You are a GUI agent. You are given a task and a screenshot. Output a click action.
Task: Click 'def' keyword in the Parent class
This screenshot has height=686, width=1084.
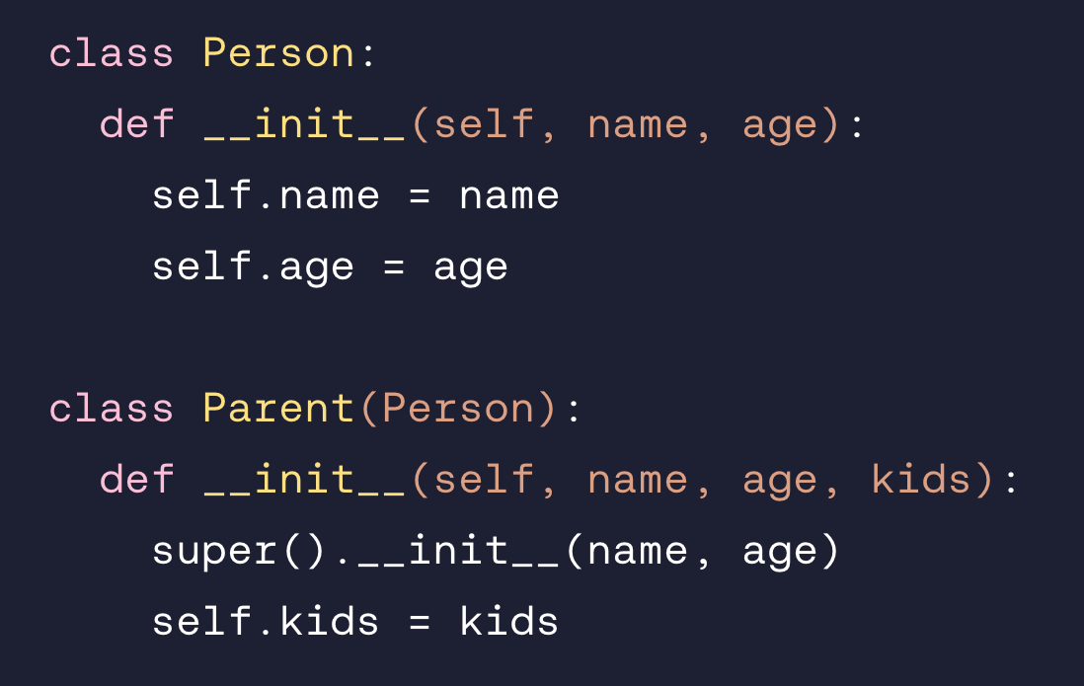[x=136, y=480]
